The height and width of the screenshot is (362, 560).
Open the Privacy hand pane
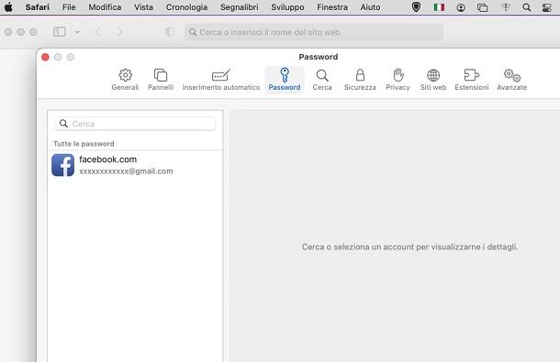pos(398,80)
